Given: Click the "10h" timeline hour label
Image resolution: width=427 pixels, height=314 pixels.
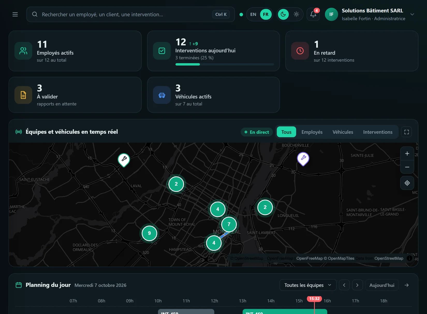Looking at the screenshot, I should pos(158,301).
